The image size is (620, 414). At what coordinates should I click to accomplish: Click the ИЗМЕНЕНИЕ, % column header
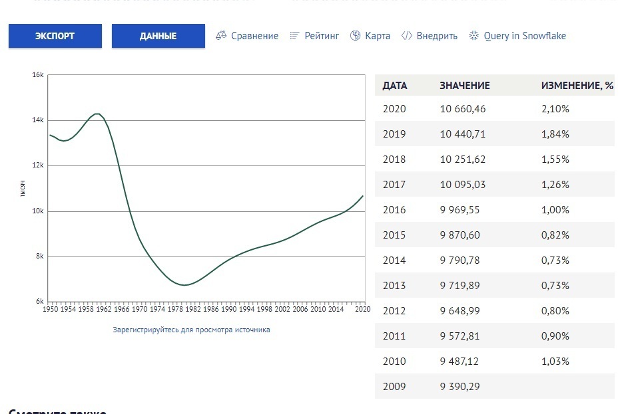(577, 86)
